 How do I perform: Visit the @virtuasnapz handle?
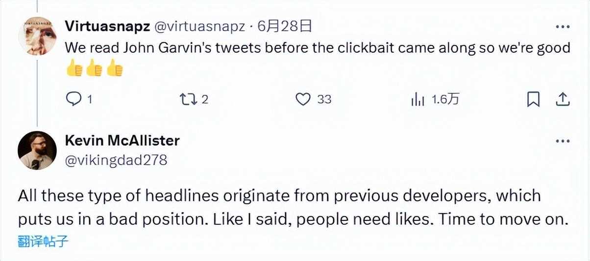199,26
